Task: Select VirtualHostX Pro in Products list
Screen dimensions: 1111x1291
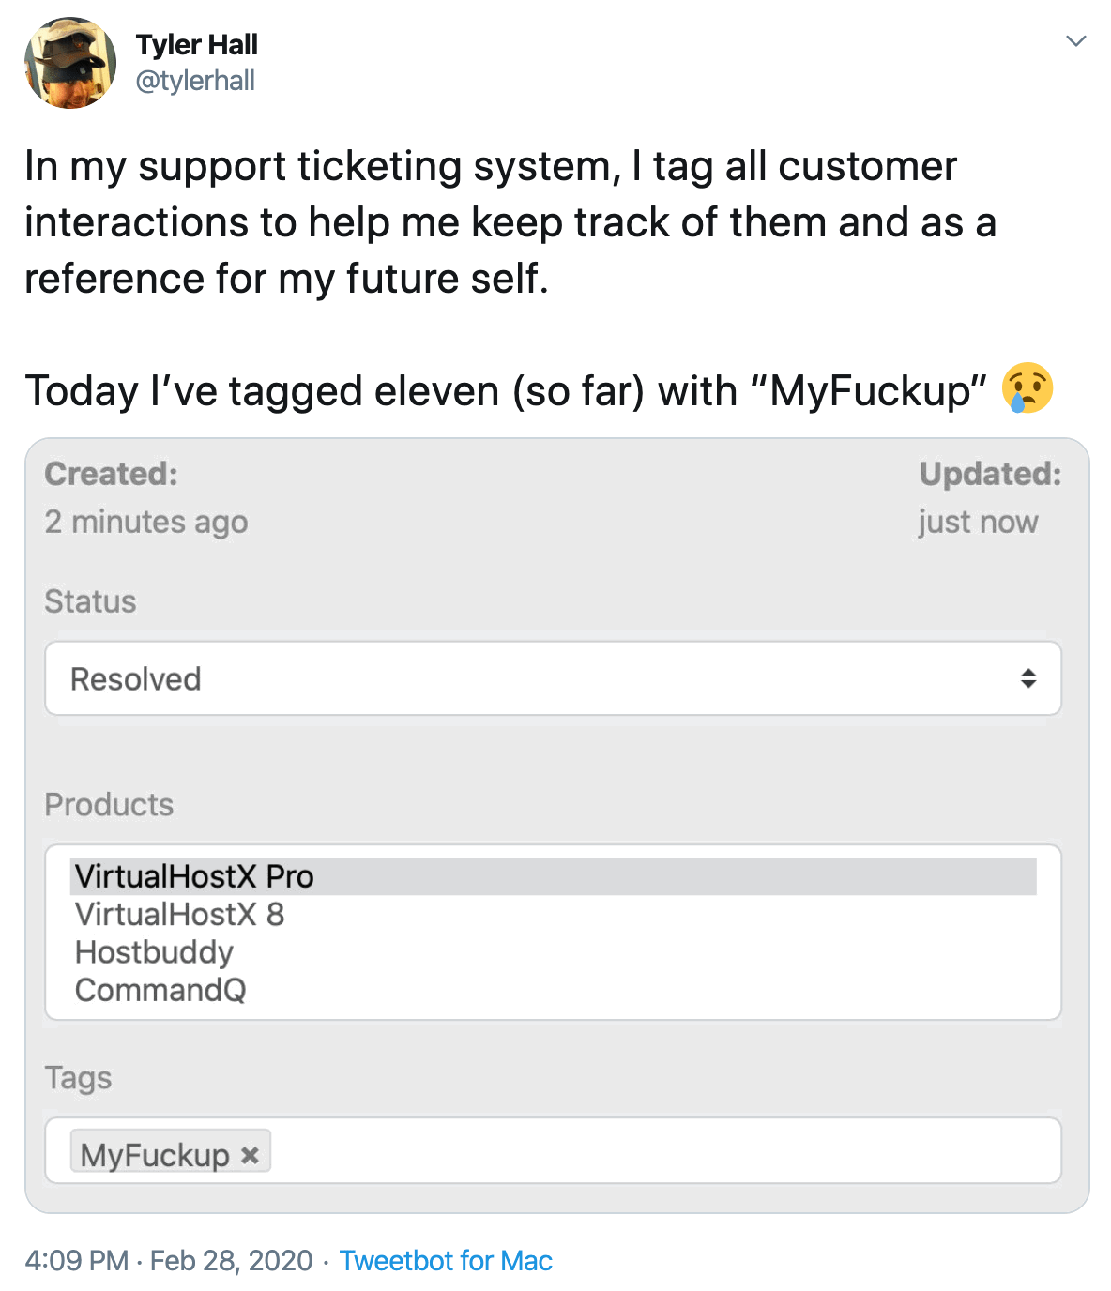Action: pos(194,876)
